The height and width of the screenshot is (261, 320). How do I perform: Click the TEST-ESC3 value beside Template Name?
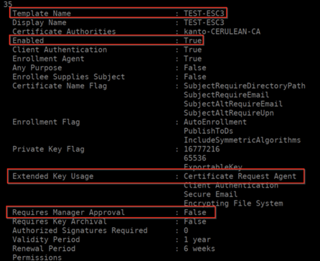point(204,13)
